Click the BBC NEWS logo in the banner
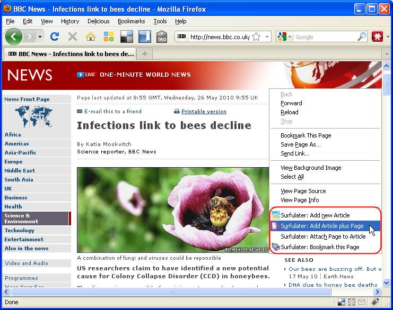393x310 pixels. pos(30,75)
